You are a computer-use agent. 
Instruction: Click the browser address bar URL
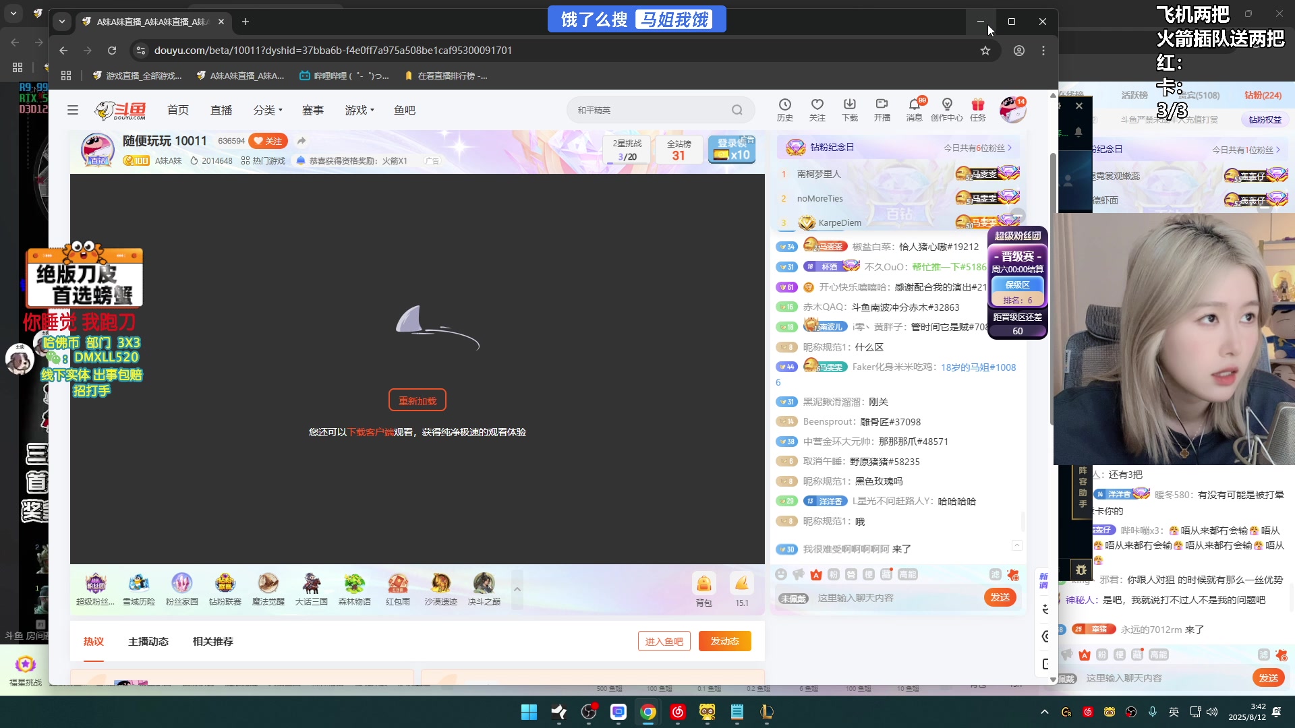(x=333, y=51)
